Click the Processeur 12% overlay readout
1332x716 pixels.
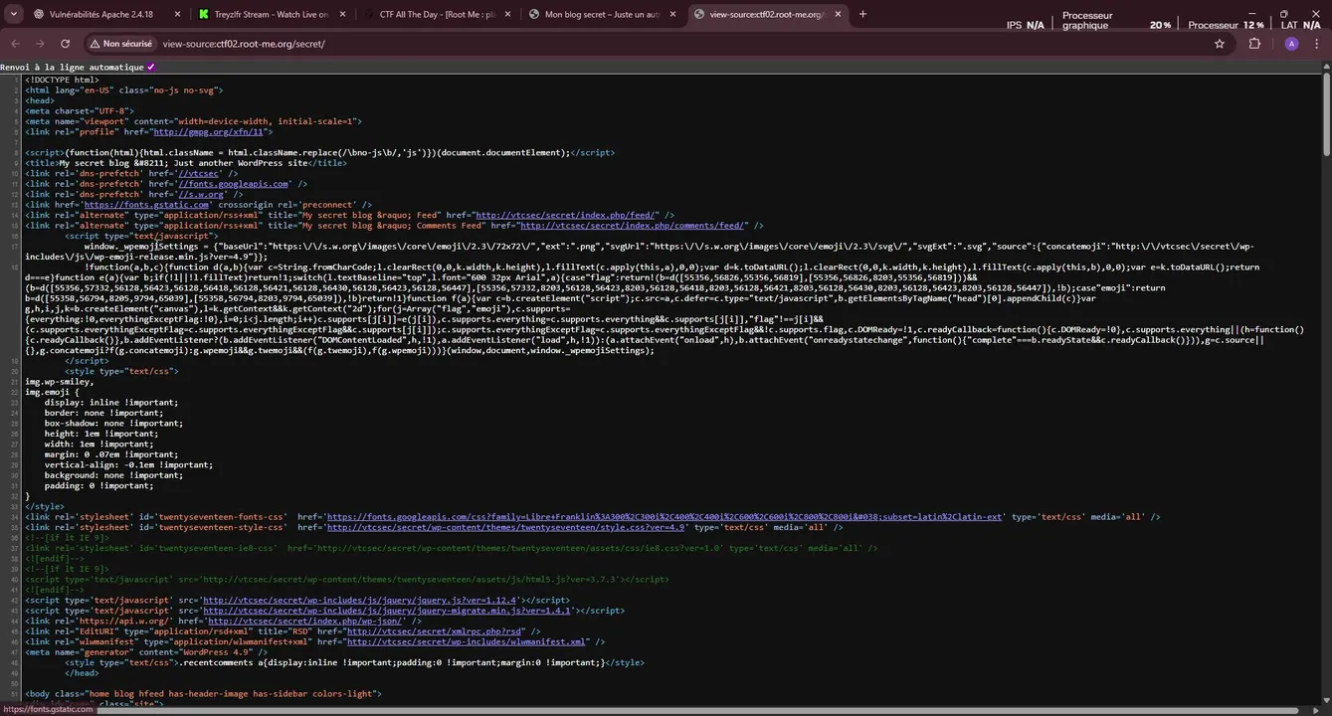pyautogui.click(x=1227, y=25)
